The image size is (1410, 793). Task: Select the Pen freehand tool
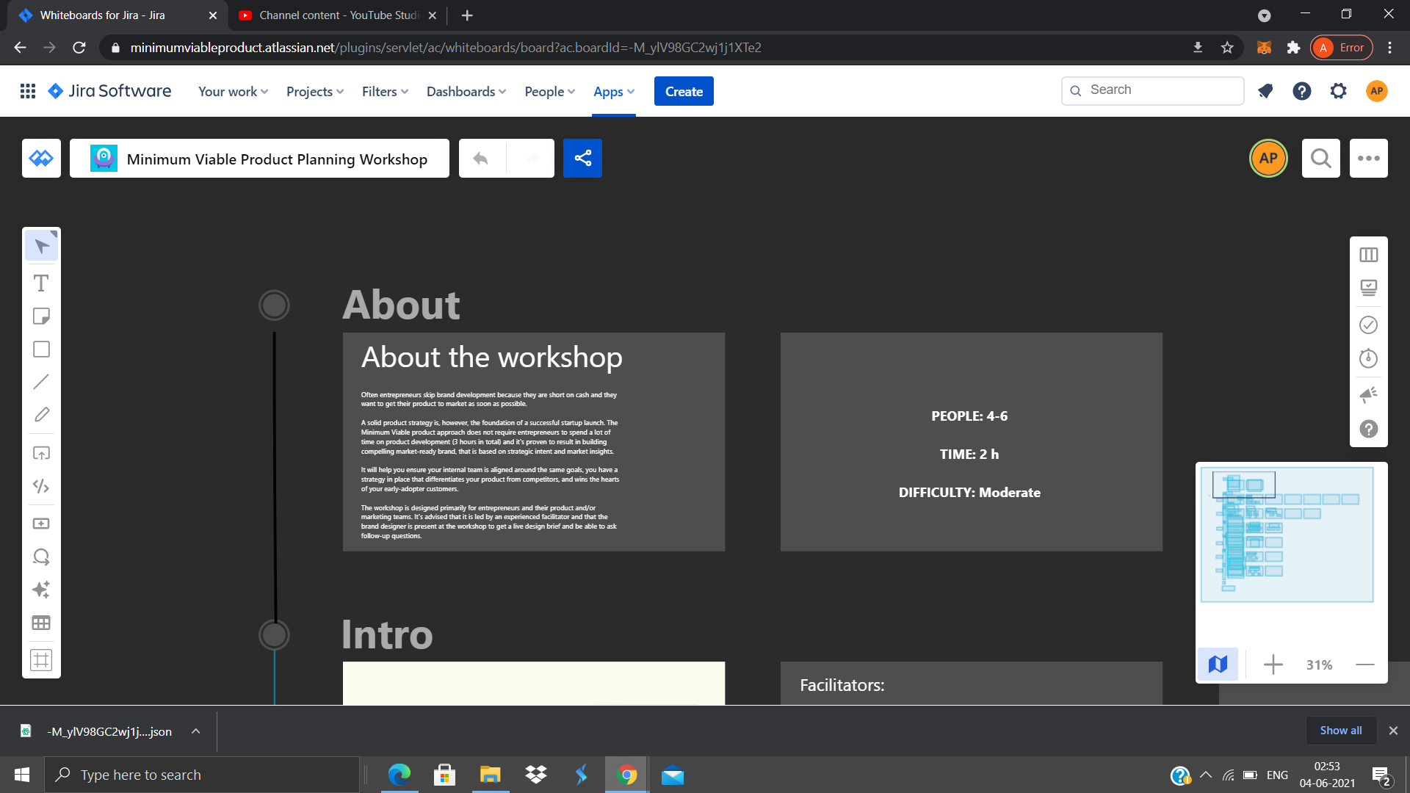[x=41, y=415]
